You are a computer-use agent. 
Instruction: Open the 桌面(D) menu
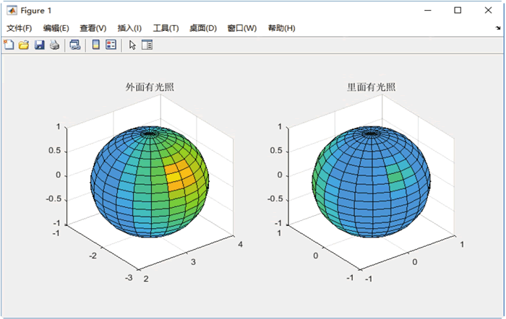tap(203, 28)
